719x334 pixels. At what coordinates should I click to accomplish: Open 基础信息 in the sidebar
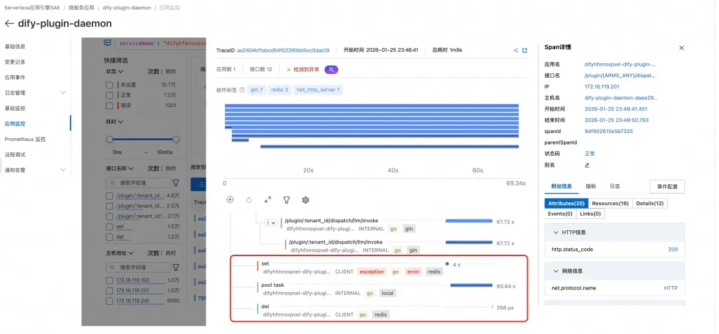(15, 47)
